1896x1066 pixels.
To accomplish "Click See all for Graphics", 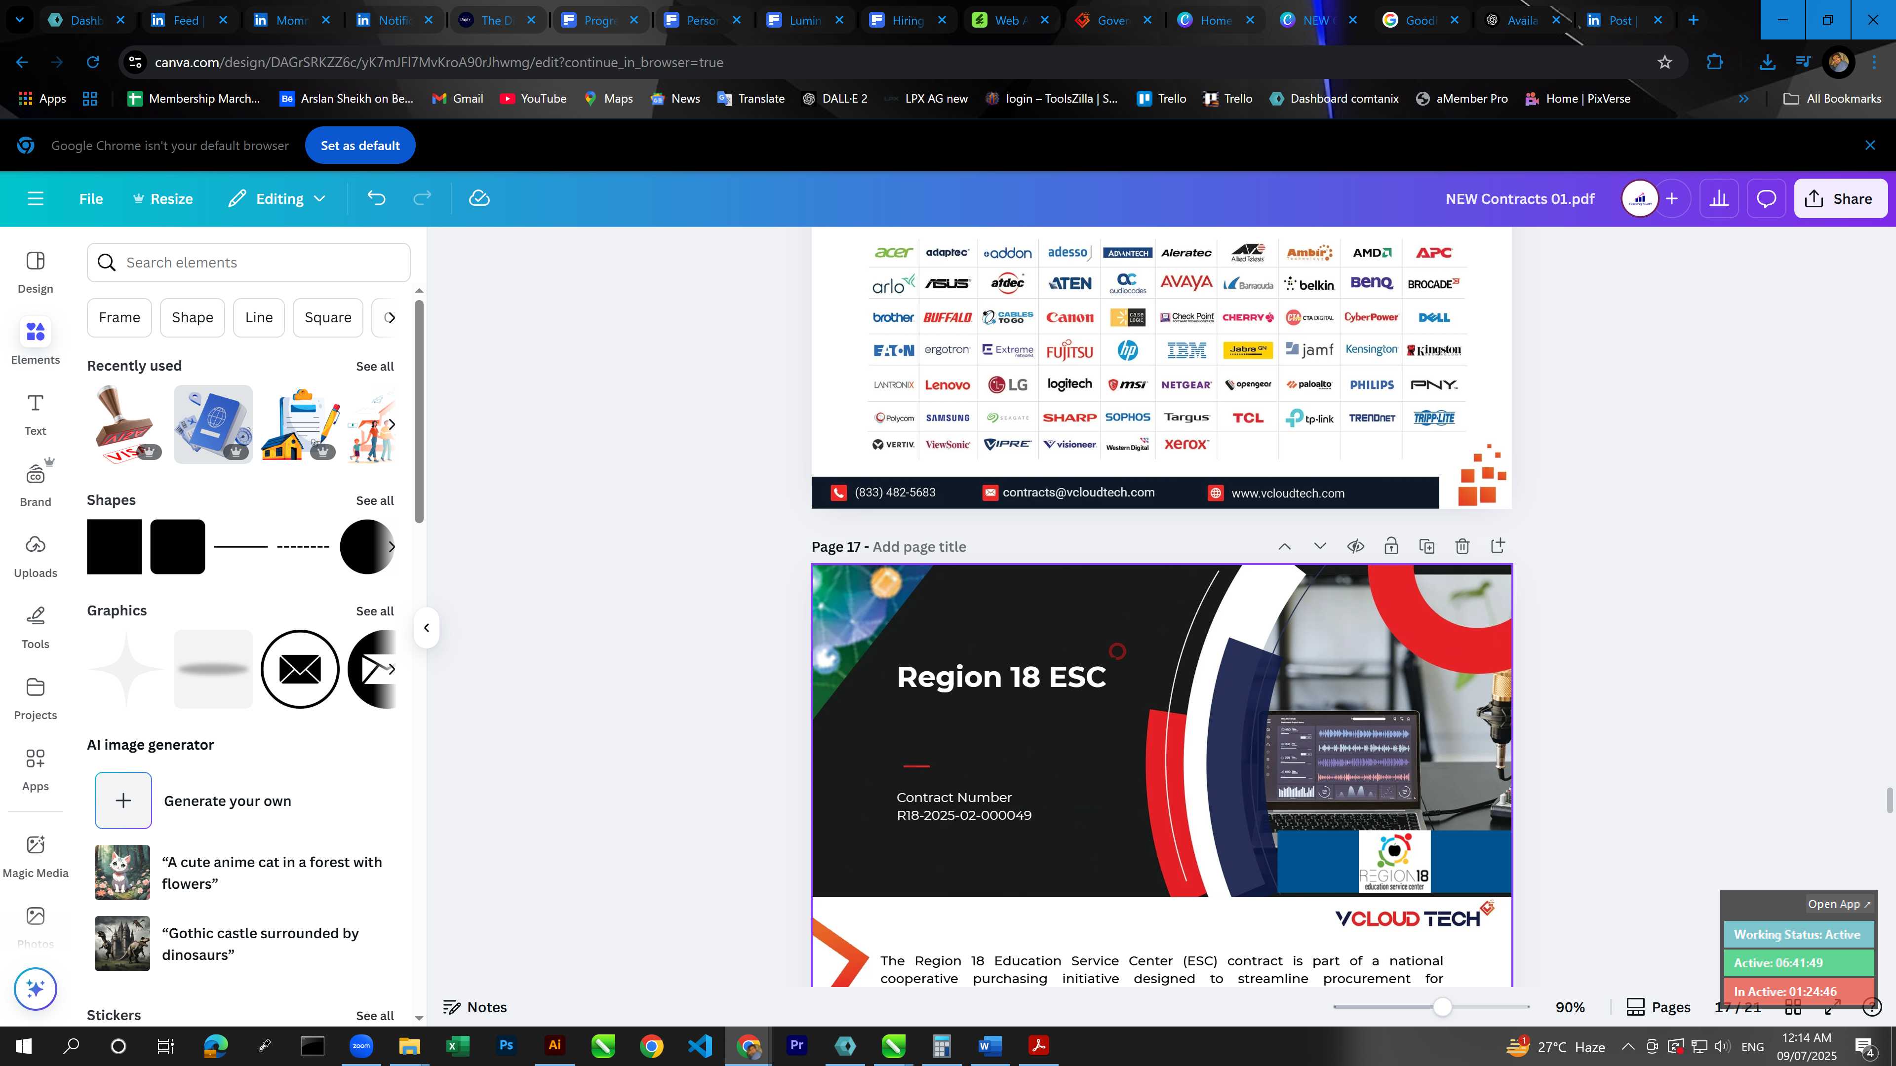I will (x=375, y=611).
